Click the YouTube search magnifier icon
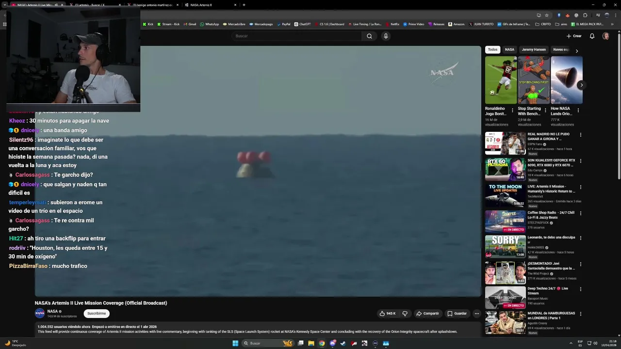Screen dimensions: 621x349 pyautogui.click(x=369, y=36)
